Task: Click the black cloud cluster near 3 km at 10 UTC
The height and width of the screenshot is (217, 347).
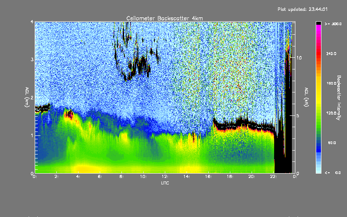Action: [x=143, y=64]
